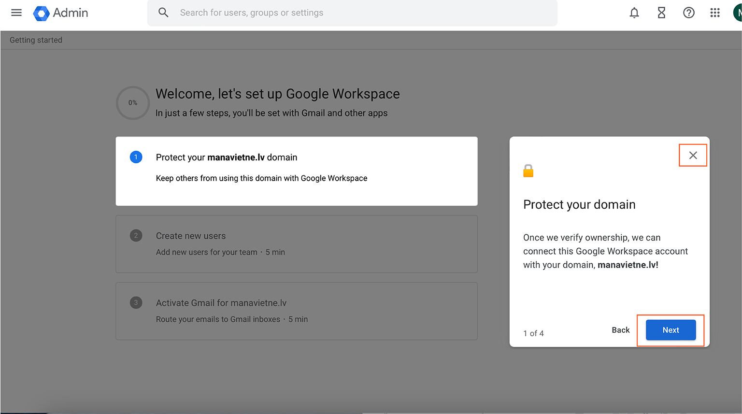This screenshot has height=414, width=742.
Task: Click 'Route your emails to Gmail inboxes' text
Action: 218,319
